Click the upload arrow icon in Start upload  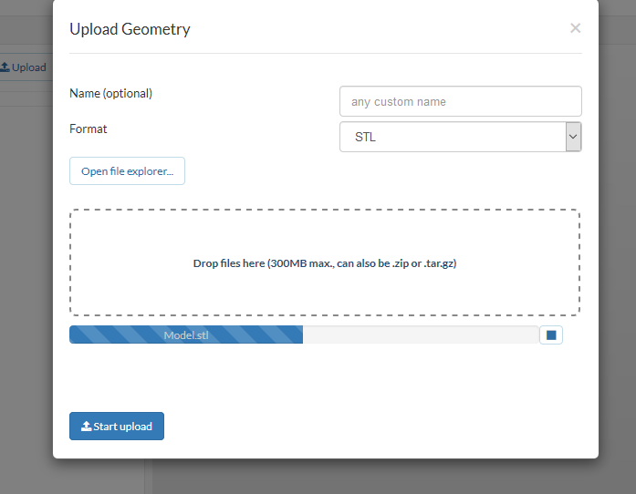point(87,427)
